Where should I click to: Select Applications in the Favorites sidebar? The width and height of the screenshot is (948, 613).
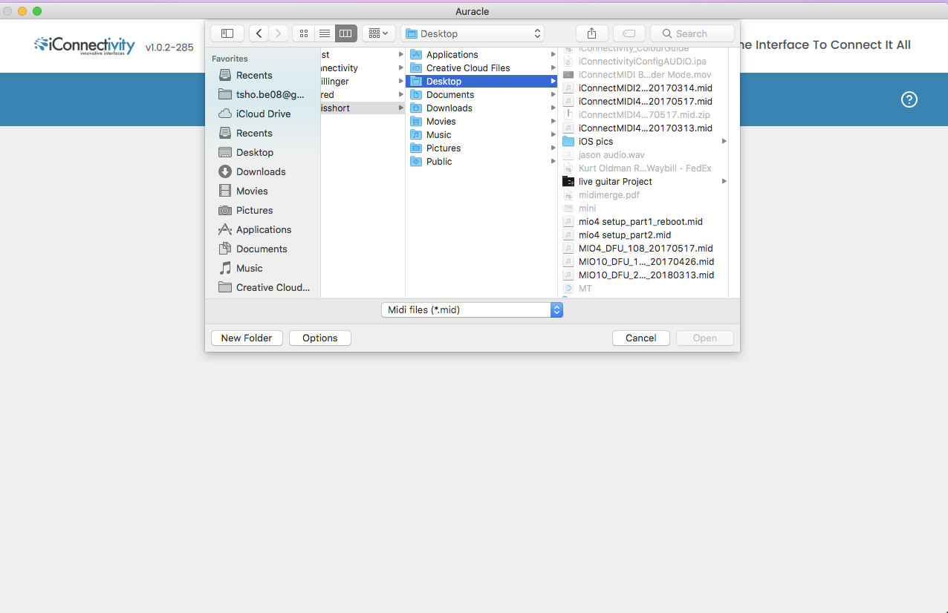tap(255, 229)
